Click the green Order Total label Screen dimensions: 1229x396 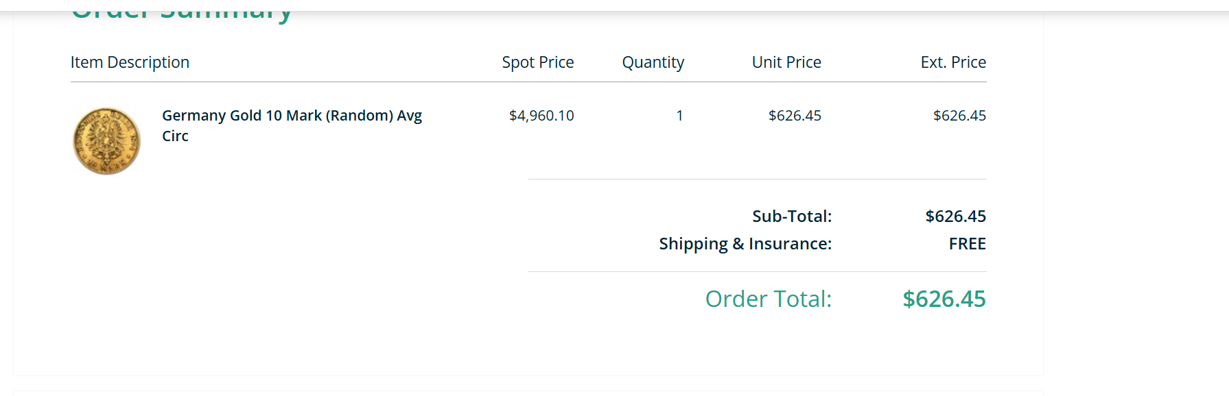point(768,299)
